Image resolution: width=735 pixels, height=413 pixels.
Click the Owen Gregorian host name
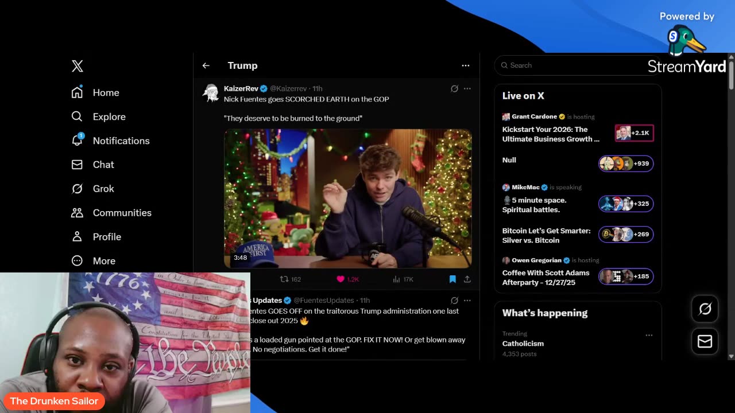tap(537, 260)
